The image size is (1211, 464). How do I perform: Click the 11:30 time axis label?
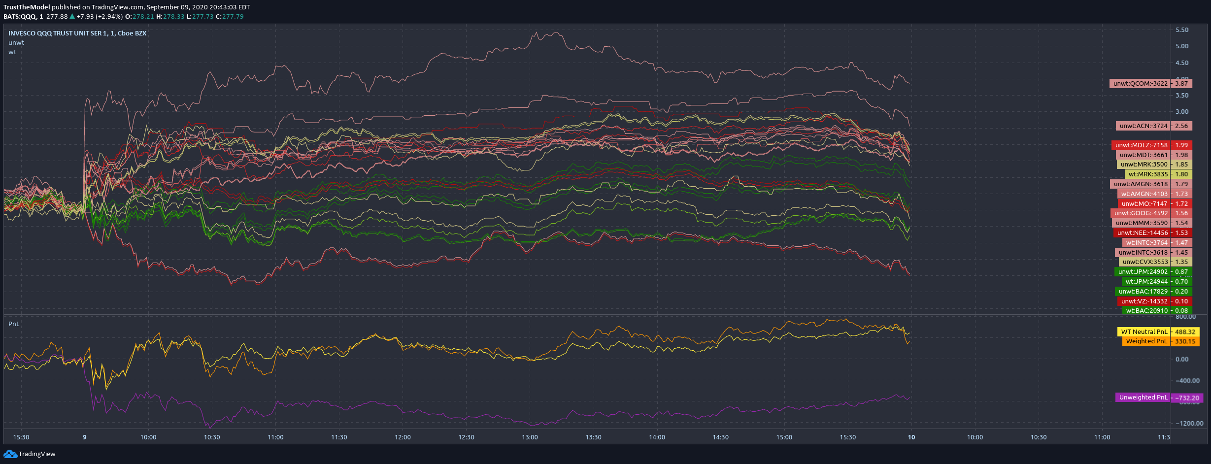(x=339, y=437)
